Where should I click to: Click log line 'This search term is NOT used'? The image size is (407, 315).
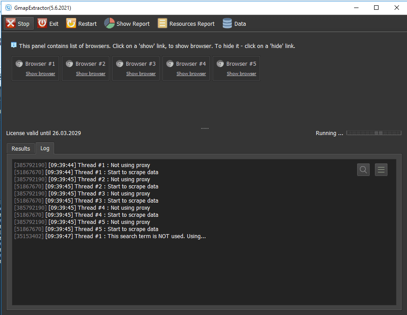tap(110, 236)
